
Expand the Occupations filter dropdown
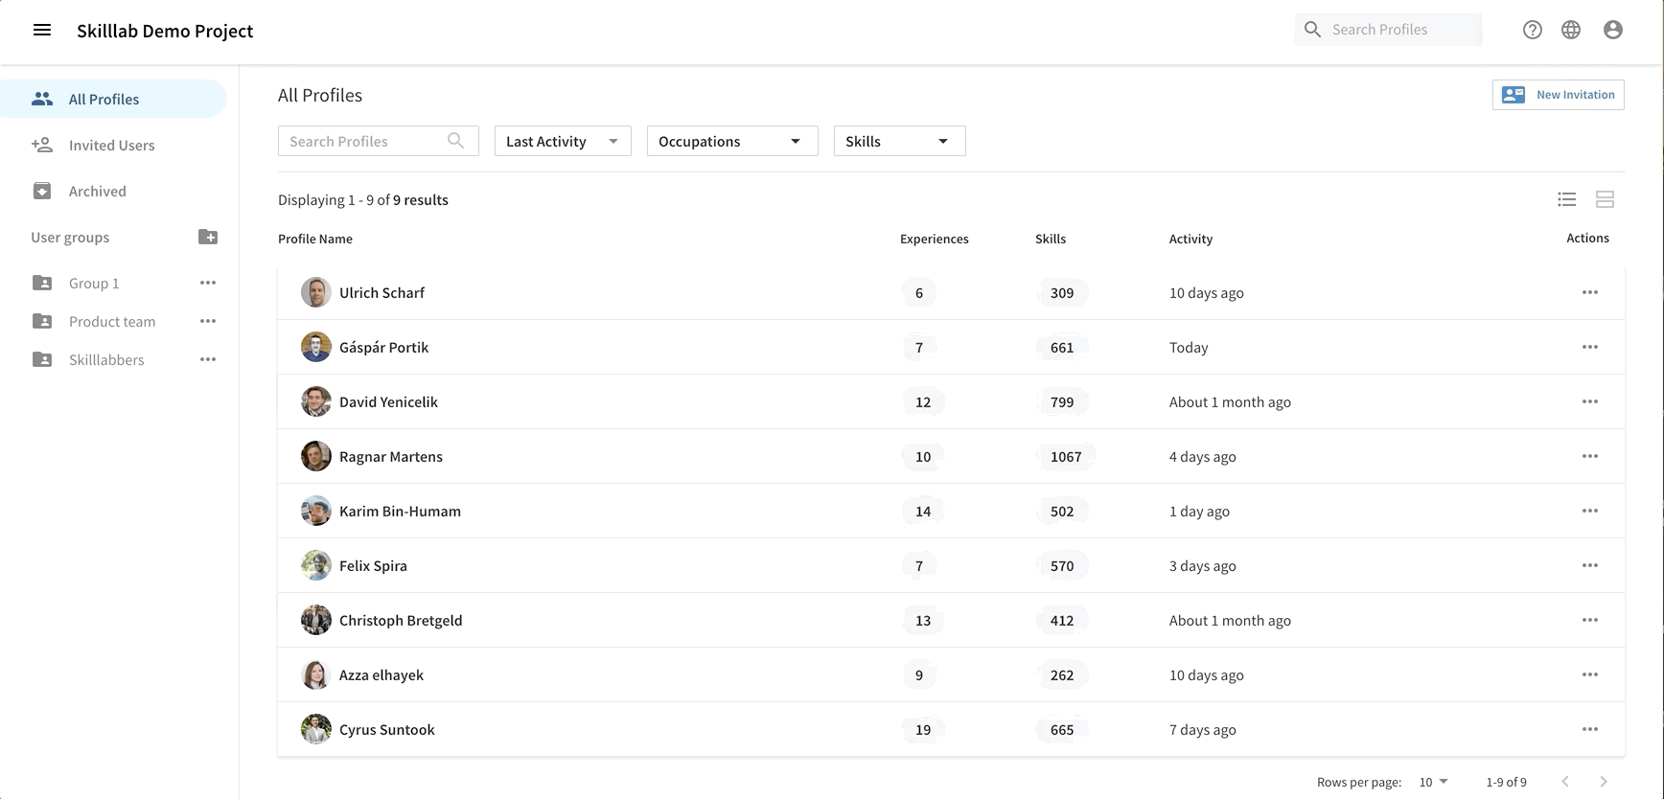point(732,141)
